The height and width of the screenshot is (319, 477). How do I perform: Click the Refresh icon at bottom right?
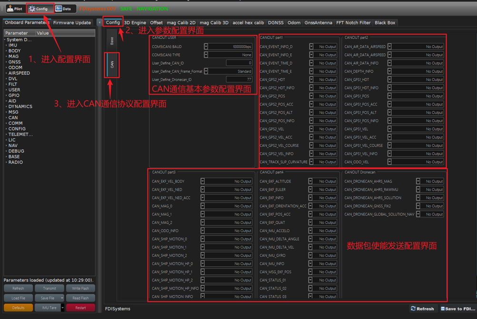413,309
